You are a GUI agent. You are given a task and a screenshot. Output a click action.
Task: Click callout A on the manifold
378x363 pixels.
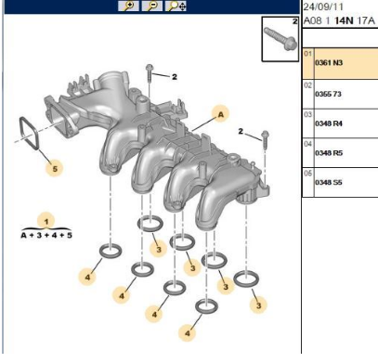[221, 114]
